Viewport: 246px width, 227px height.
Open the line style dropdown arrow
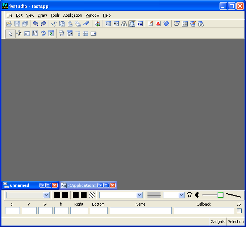click(182, 195)
